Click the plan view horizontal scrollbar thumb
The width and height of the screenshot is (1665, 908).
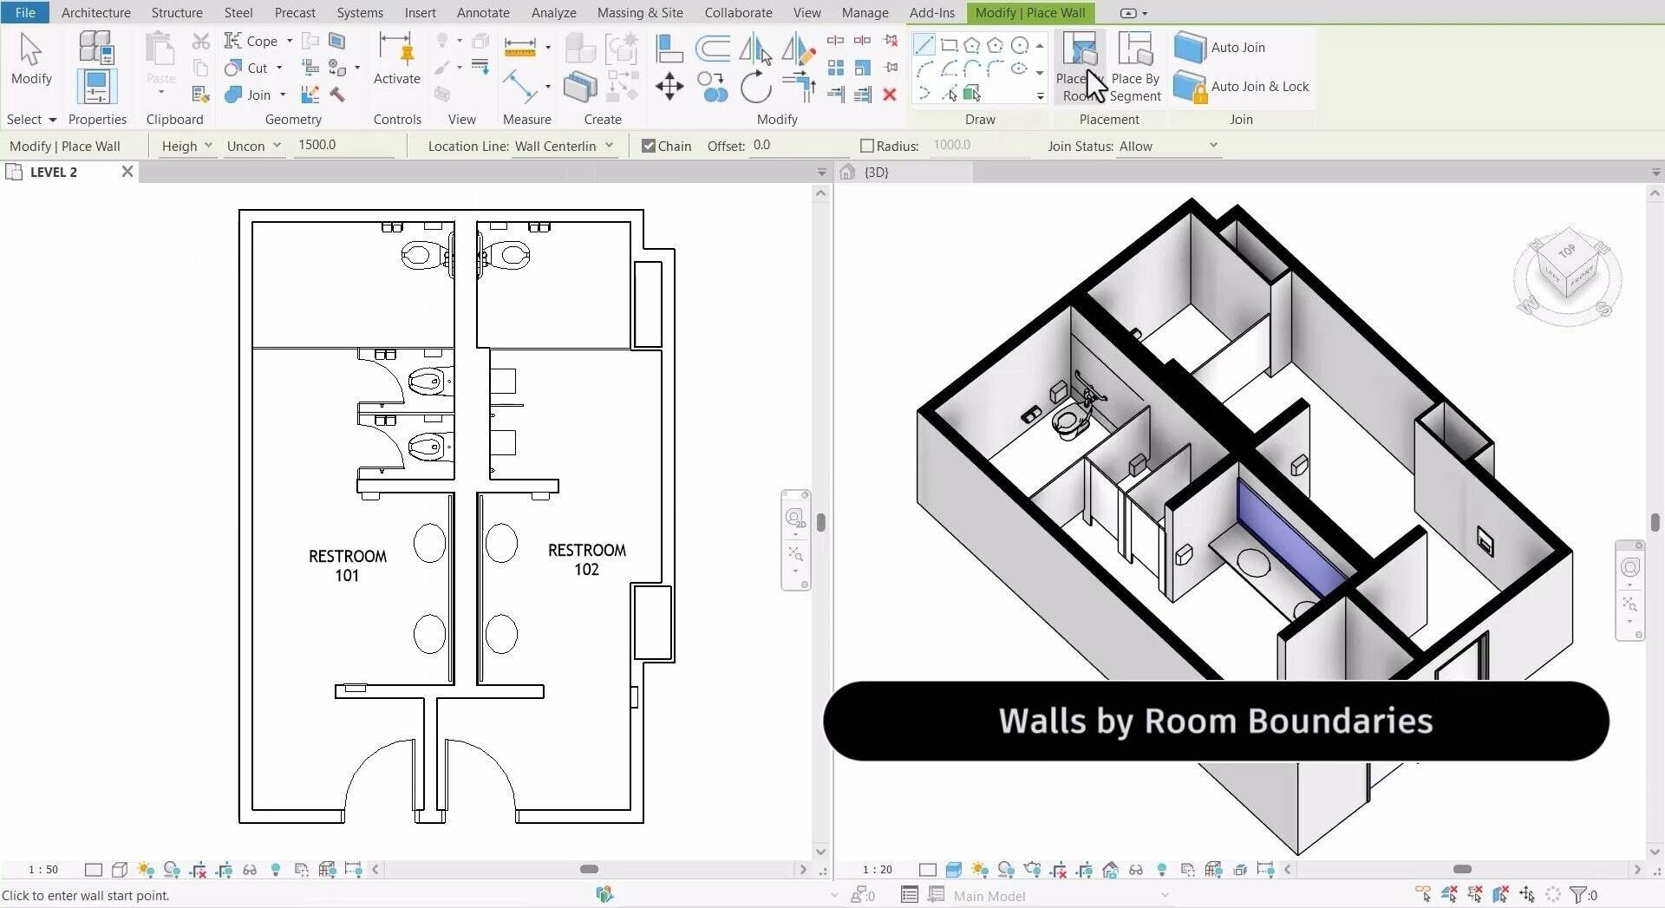pyautogui.click(x=589, y=869)
